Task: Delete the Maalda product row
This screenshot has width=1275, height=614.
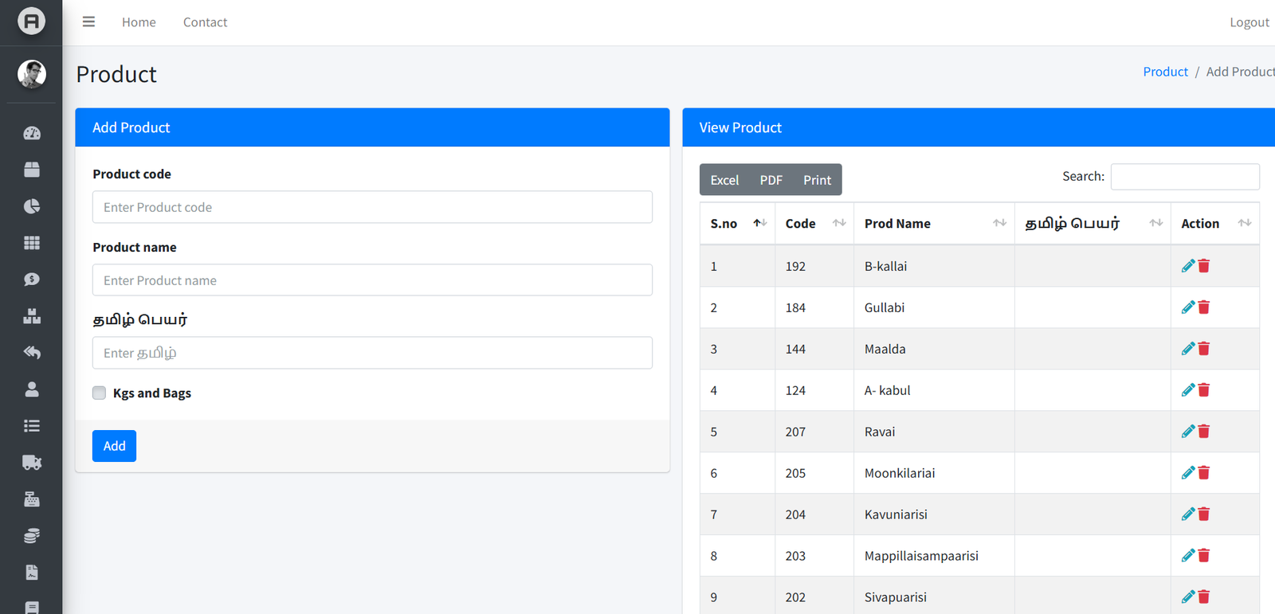Action: tap(1204, 349)
